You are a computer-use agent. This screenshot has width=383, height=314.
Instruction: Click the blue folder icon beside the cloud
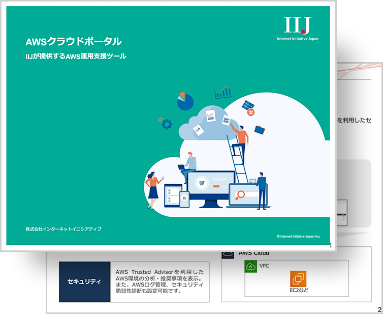(x=260, y=129)
